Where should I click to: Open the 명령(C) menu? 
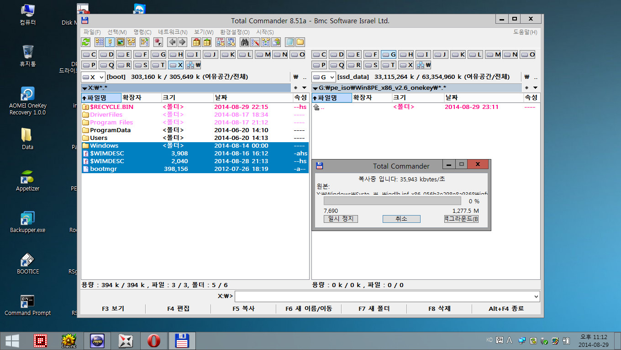142,32
